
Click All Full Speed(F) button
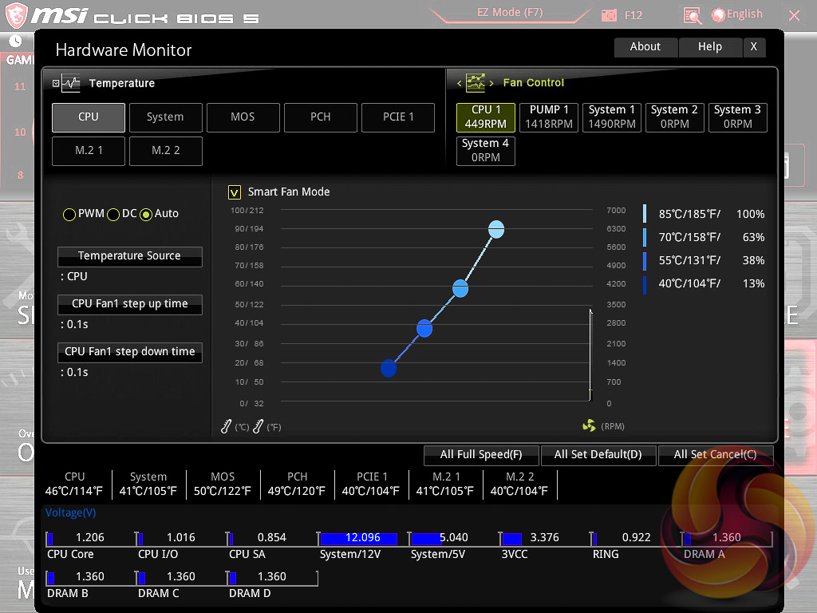pos(481,455)
